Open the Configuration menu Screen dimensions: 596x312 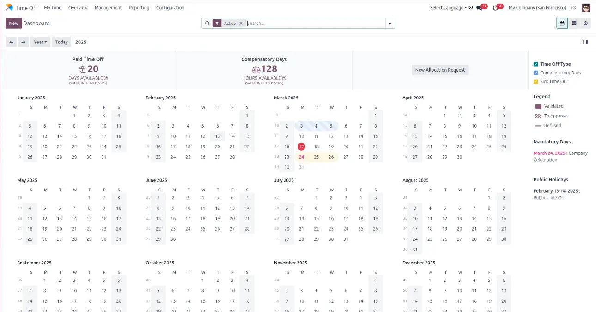pyautogui.click(x=170, y=8)
